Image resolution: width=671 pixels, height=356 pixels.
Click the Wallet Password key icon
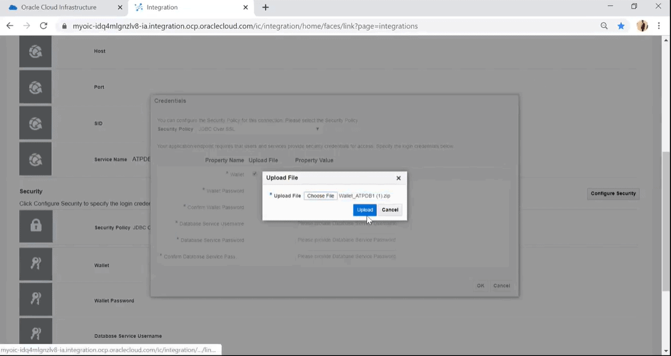(x=35, y=299)
